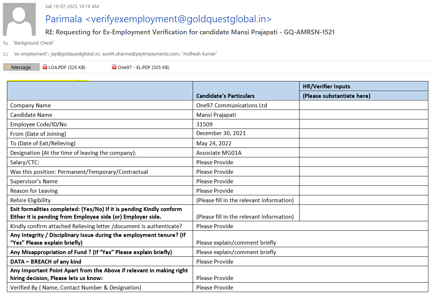Viewport: 436px width, 295px height.
Task: Select the 'Background Check' recipient in To
Action: point(34,43)
